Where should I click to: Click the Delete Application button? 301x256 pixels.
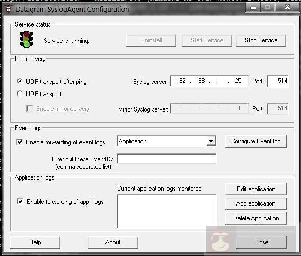coord(256,218)
